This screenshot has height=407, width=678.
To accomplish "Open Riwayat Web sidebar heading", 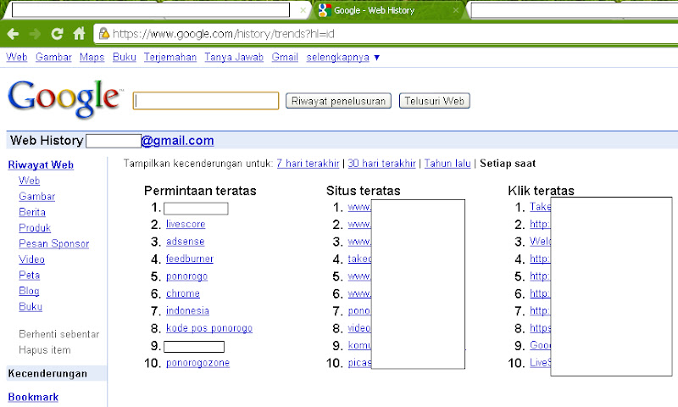I will click(41, 164).
